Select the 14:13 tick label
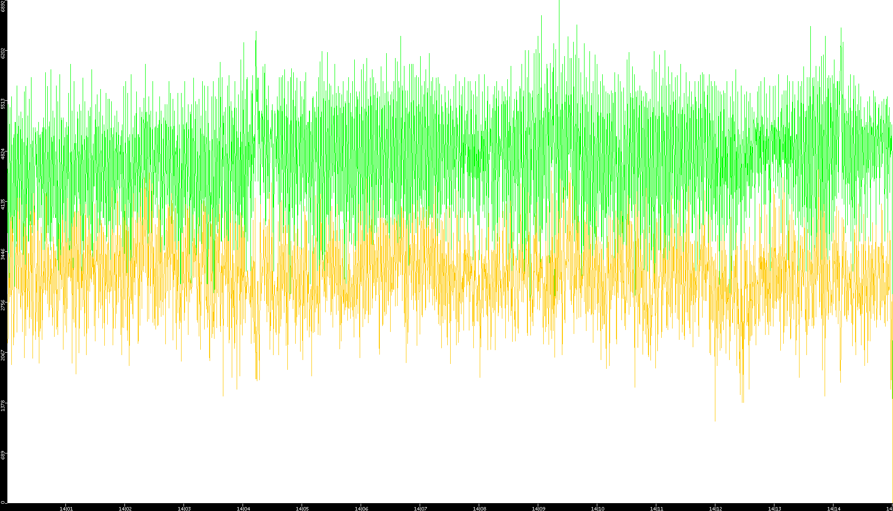 coord(774,509)
